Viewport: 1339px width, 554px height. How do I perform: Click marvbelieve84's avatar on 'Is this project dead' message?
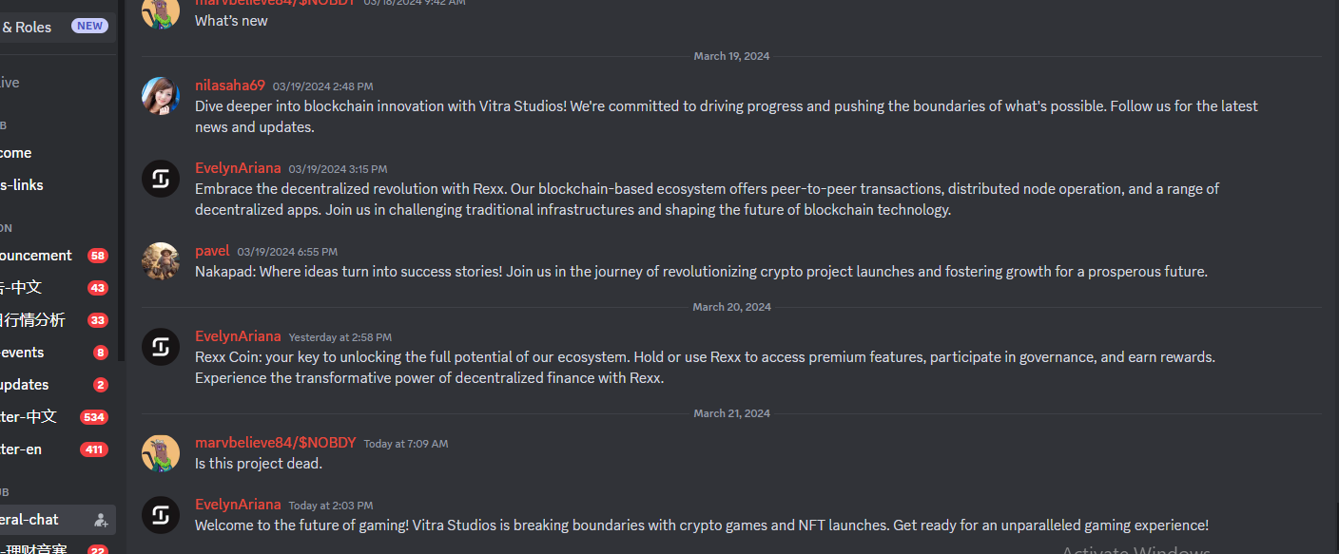click(161, 453)
